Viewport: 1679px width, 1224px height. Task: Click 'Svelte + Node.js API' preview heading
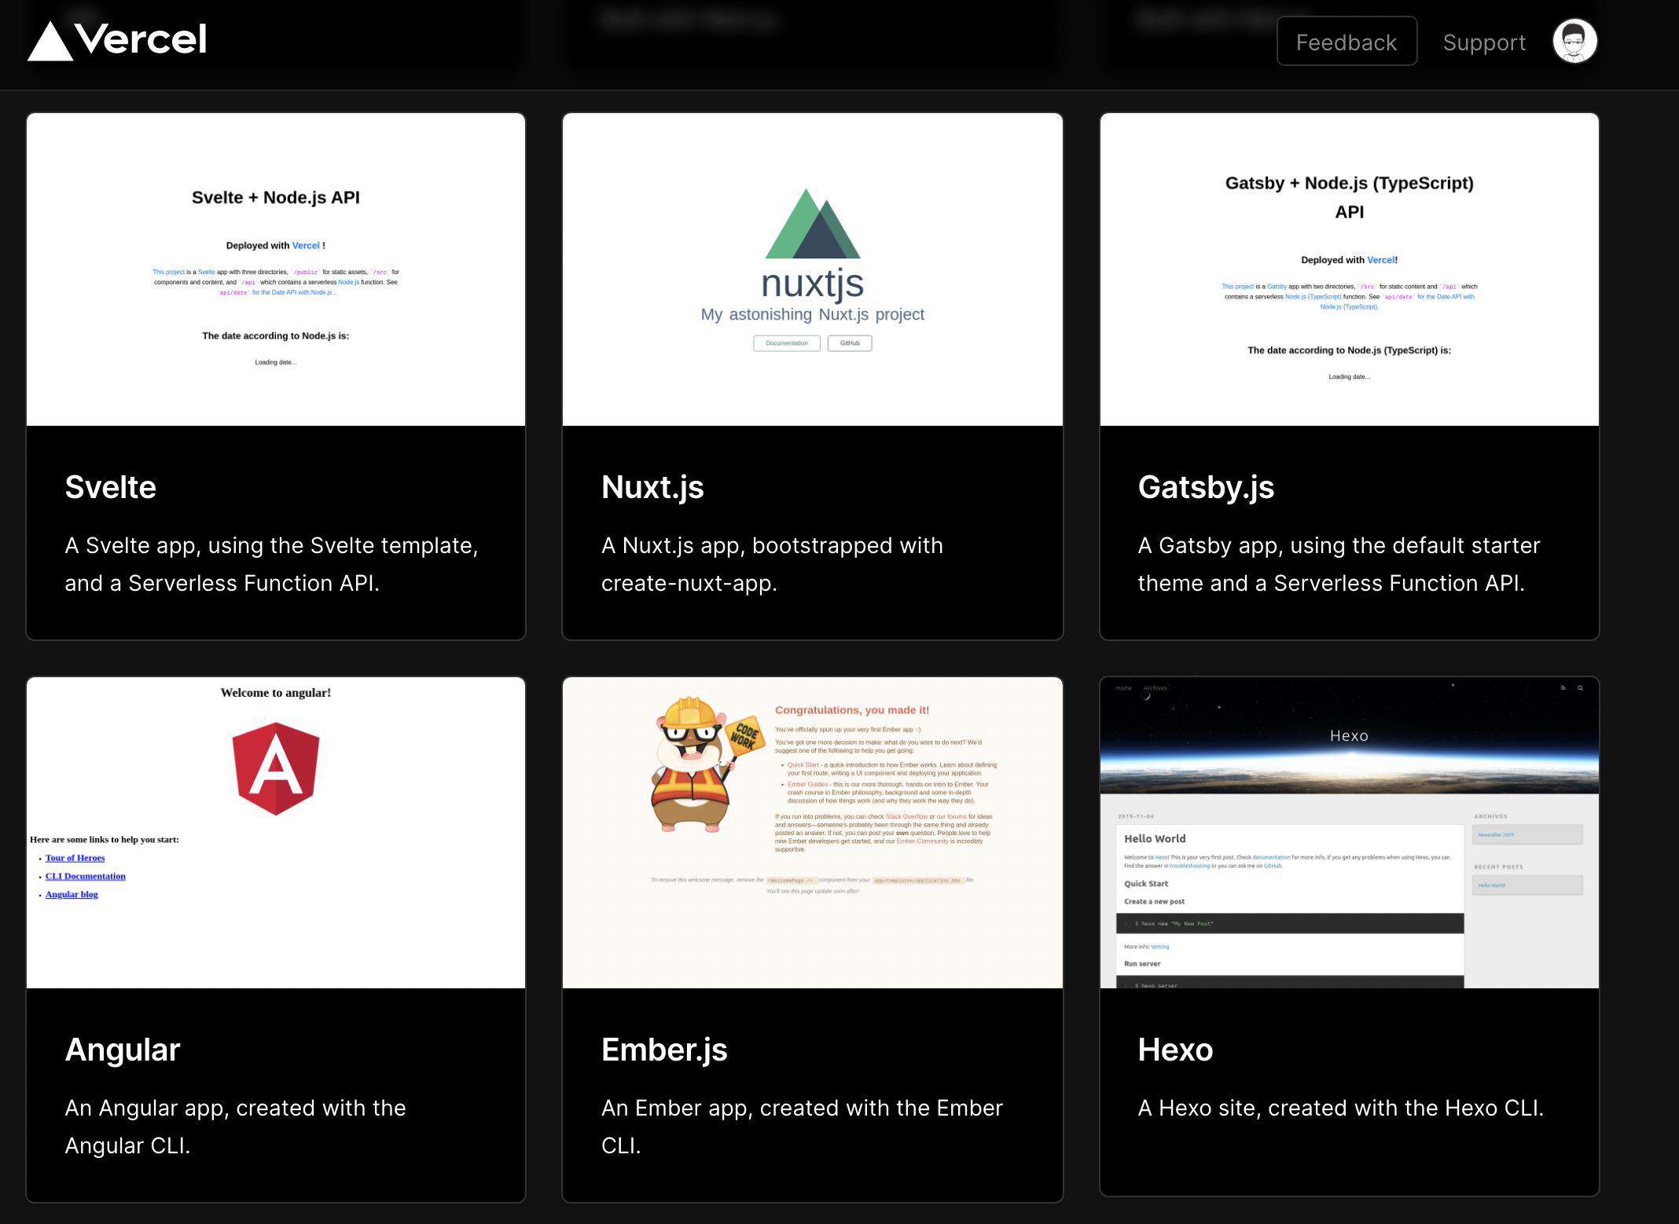pos(276,197)
